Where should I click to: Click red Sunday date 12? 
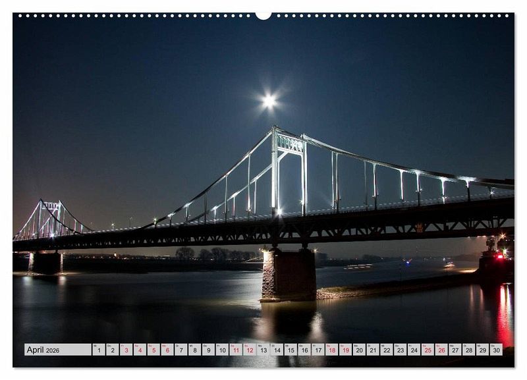point(249,350)
